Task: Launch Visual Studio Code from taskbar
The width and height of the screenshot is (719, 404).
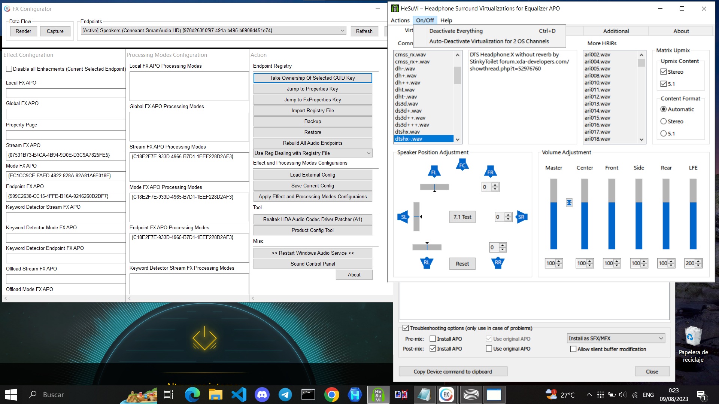Action: tap(239, 395)
